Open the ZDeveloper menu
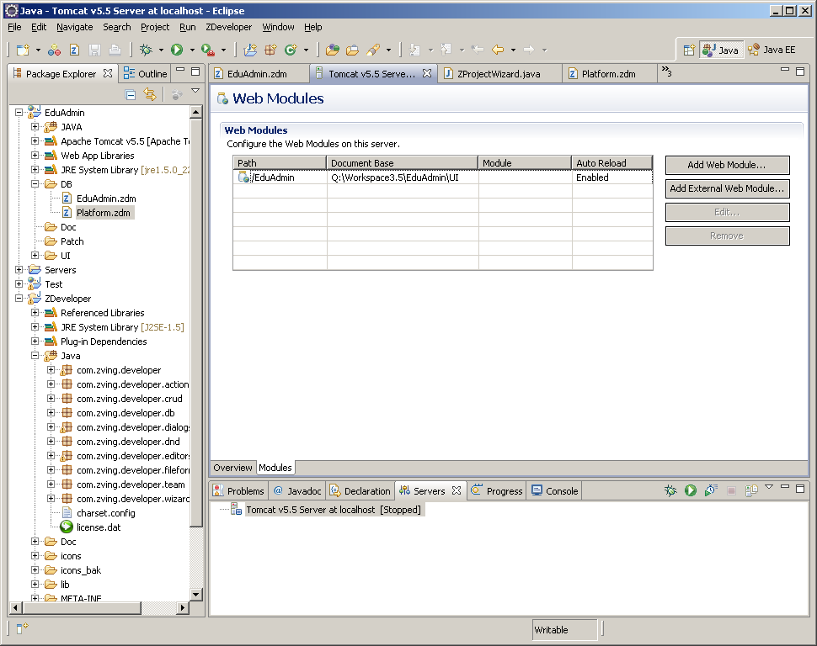The width and height of the screenshot is (817, 646). click(228, 27)
